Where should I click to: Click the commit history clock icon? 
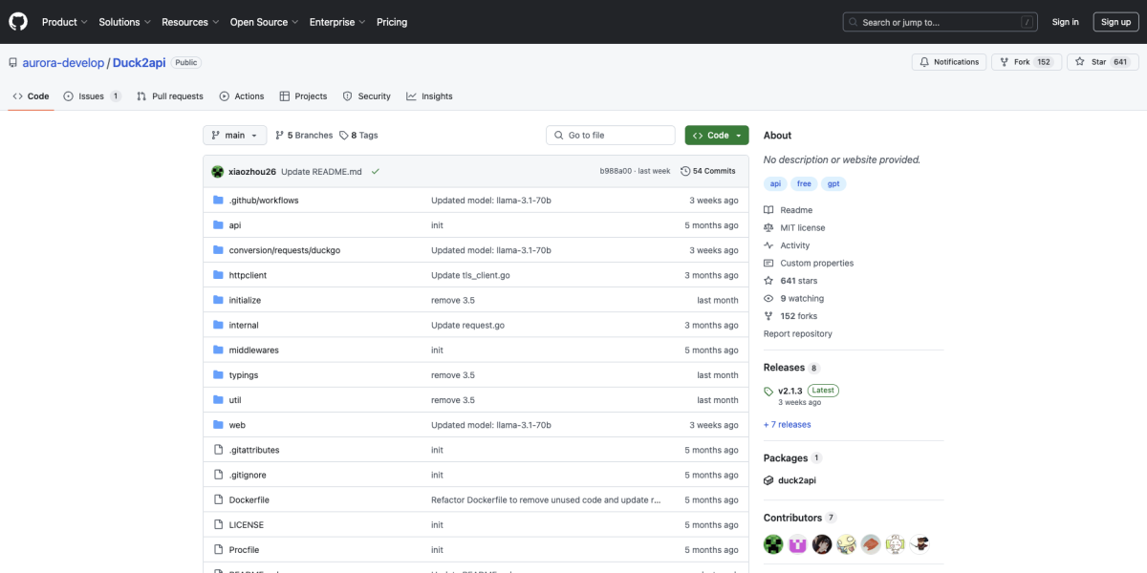point(685,170)
